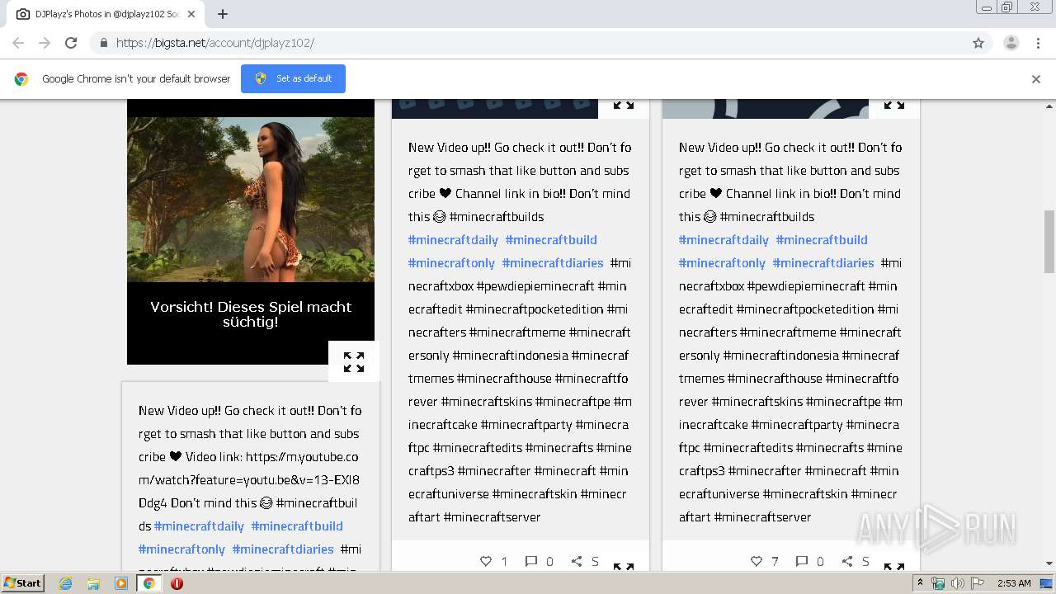The height and width of the screenshot is (594, 1056).
Task: Open #minecraftonly hashtag in the middle post
Action: click(451, 263)
